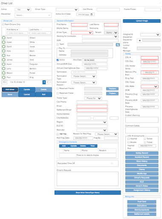This screenshot has width=162, height=219.
Task: Open the Documents section
Action: (x=142, y=166)
